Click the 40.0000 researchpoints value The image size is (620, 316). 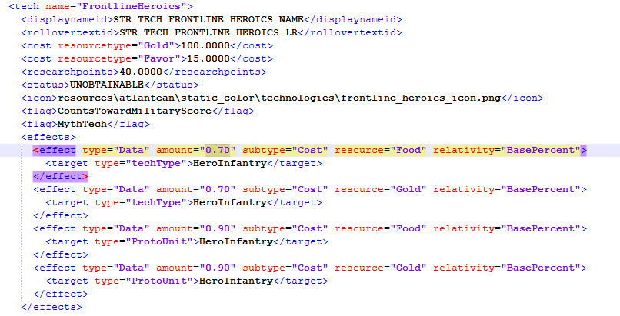click(x=141, y=72)
